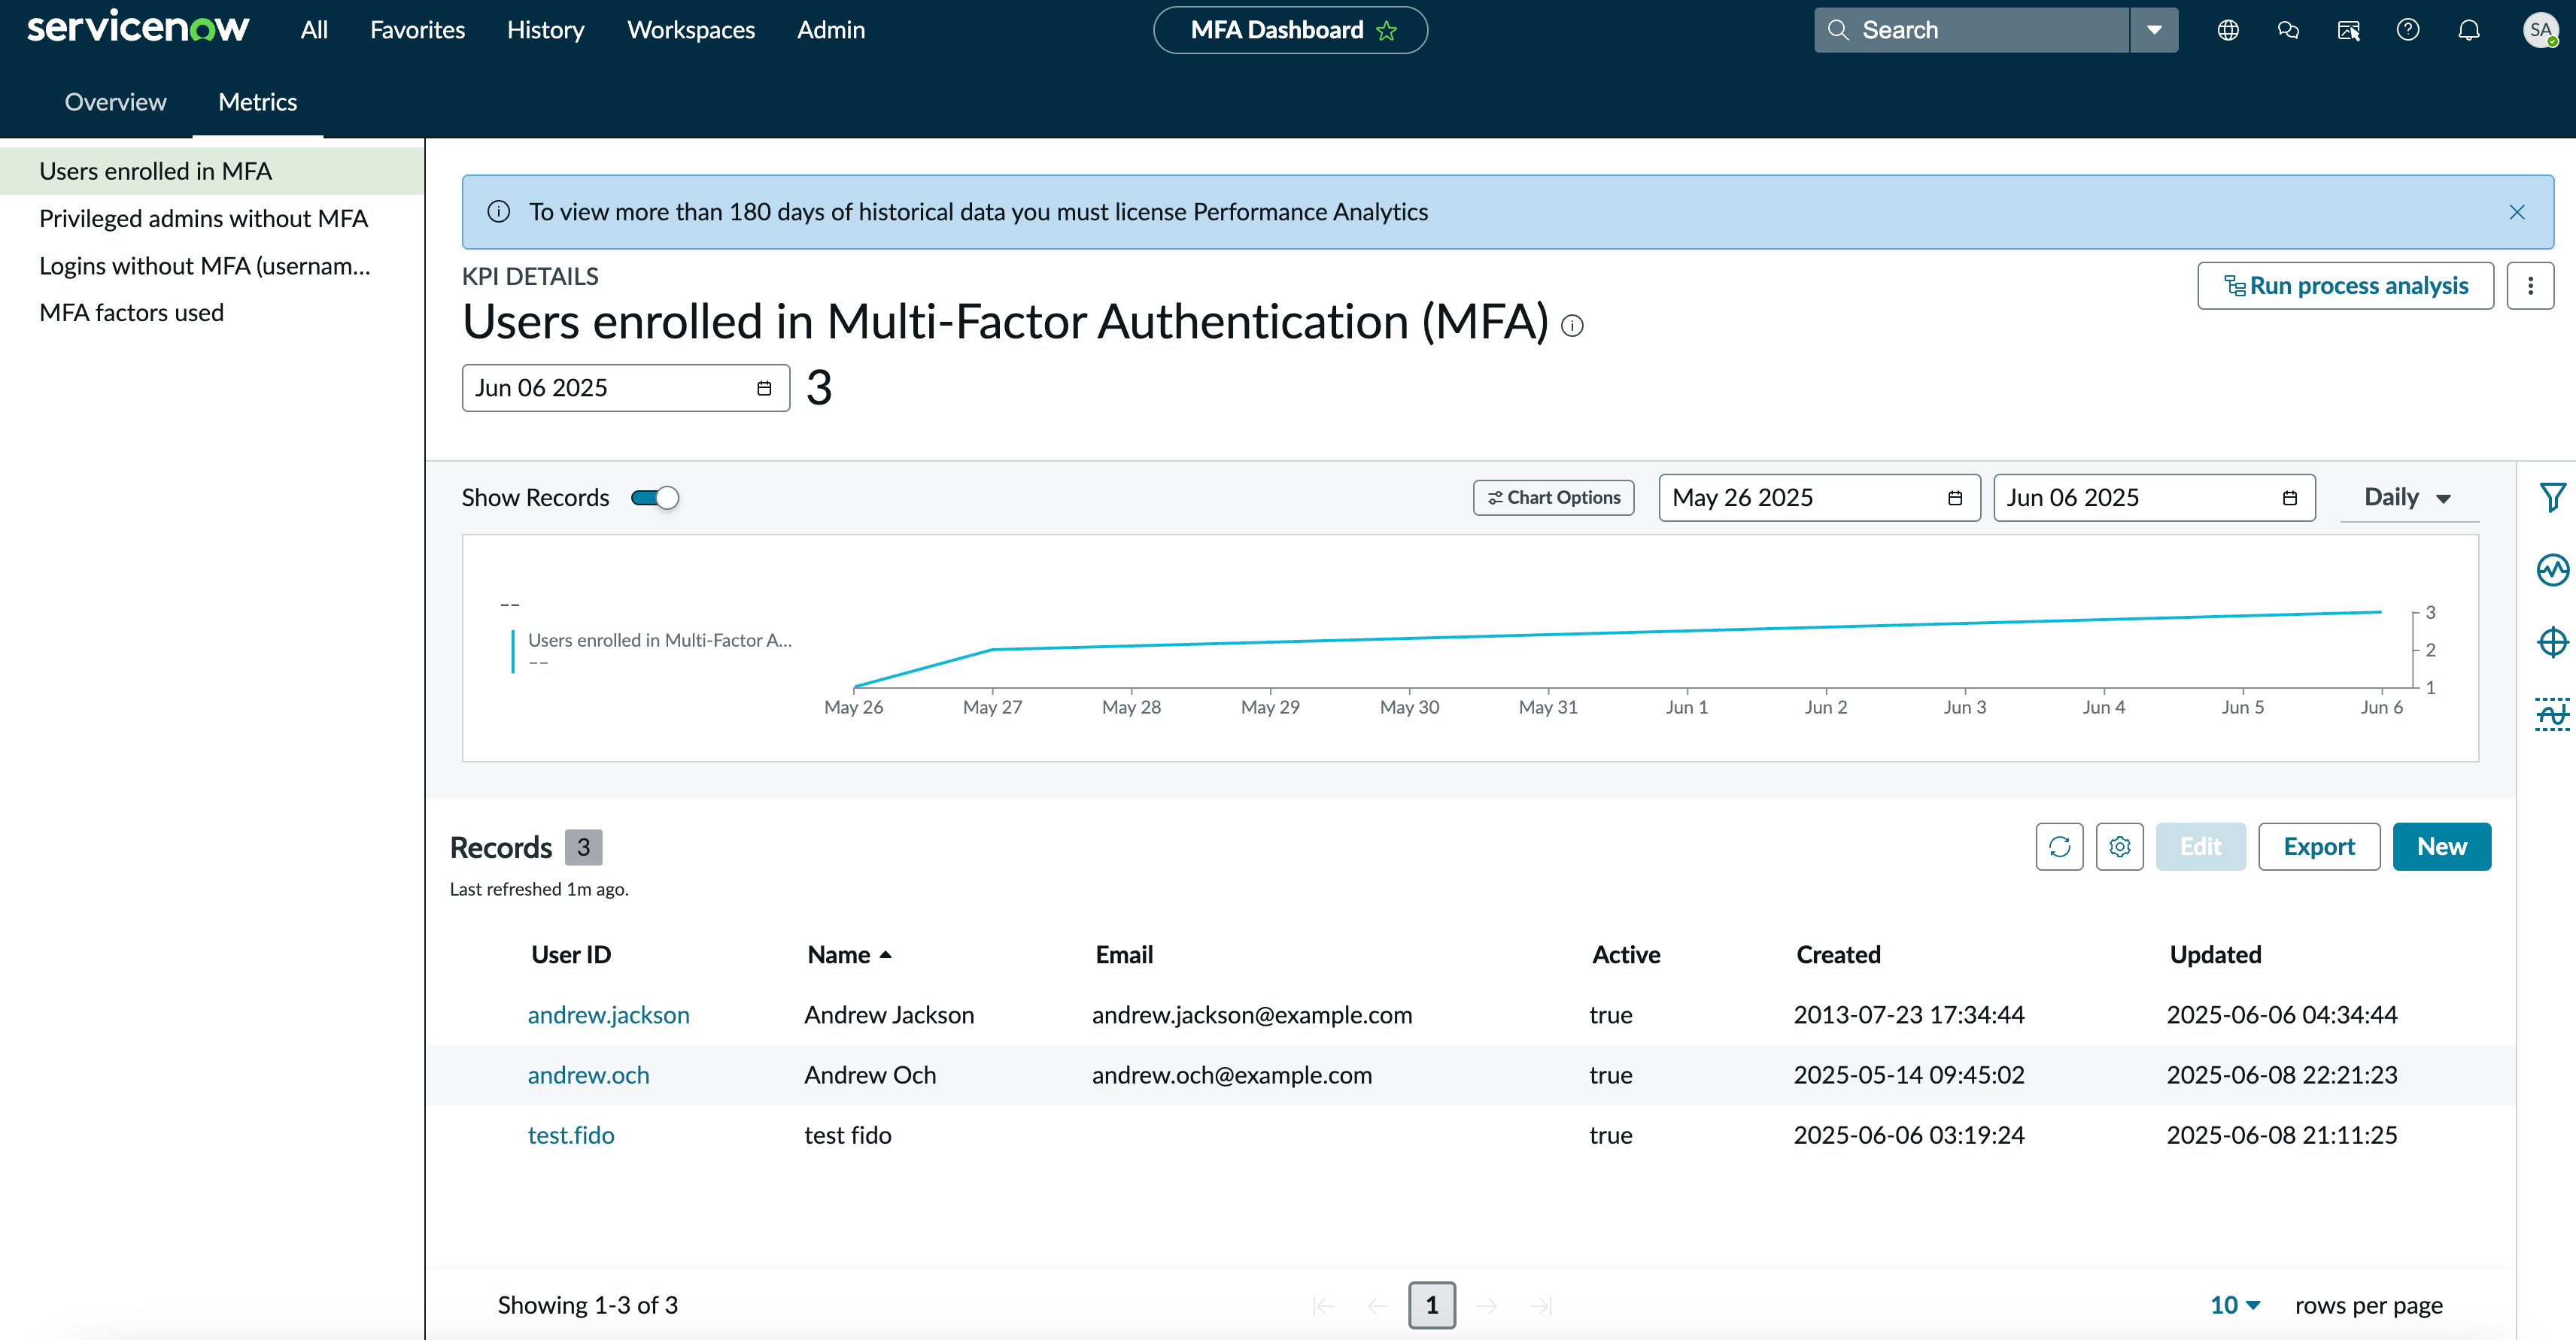Export the records
Image resolution: width=2576 pixels, height=1340 pixels.
[2319, 847]
